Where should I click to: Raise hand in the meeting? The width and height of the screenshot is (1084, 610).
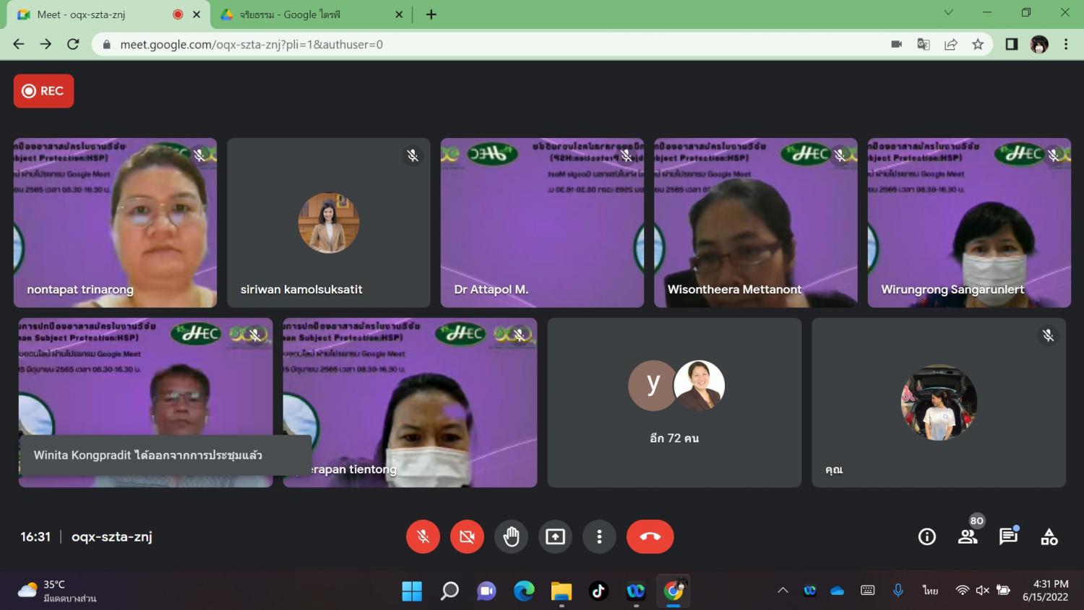511,536
